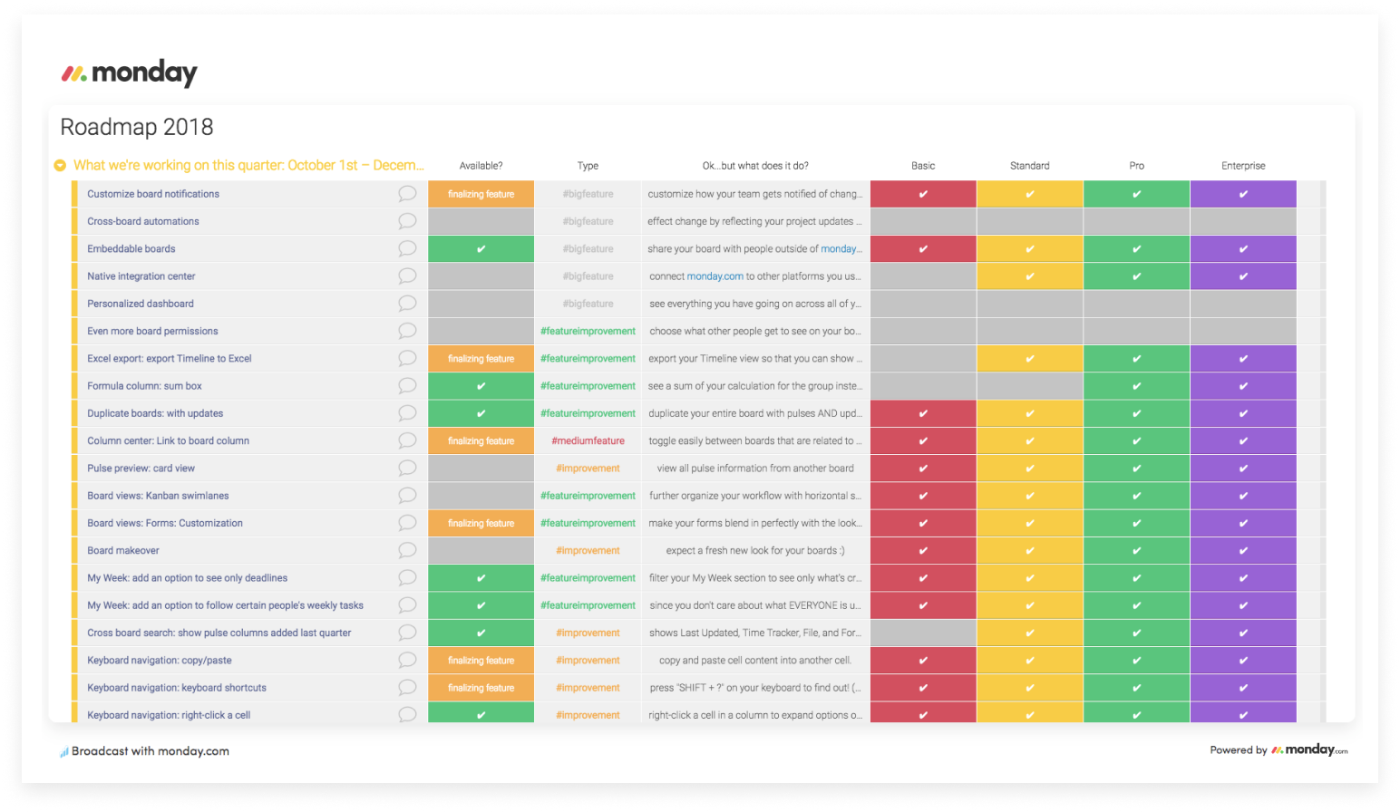This screenshot has width=1400, height=812.
Task: Toggle Basic checkmark for Board makeover
Action: [x=923, y=551]
